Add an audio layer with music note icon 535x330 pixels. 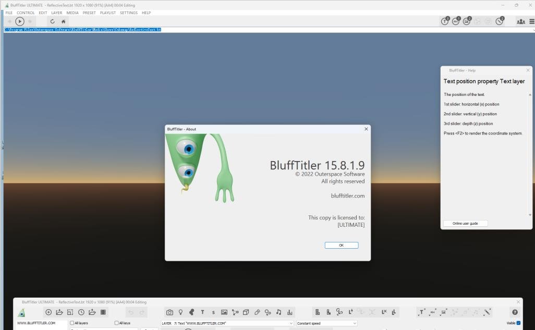(x=278, y=312)
